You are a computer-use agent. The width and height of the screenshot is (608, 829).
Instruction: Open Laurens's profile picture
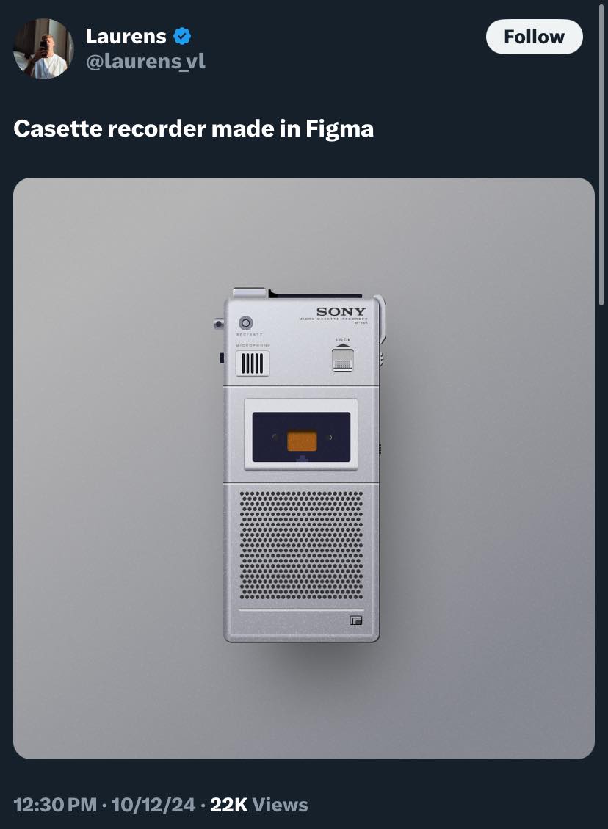click(43, 48)
